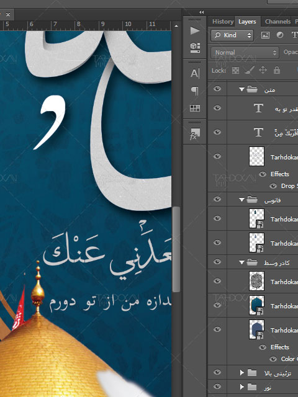
Task: Click the Drop Shadow effect label
Action: (x=289, y=186)
